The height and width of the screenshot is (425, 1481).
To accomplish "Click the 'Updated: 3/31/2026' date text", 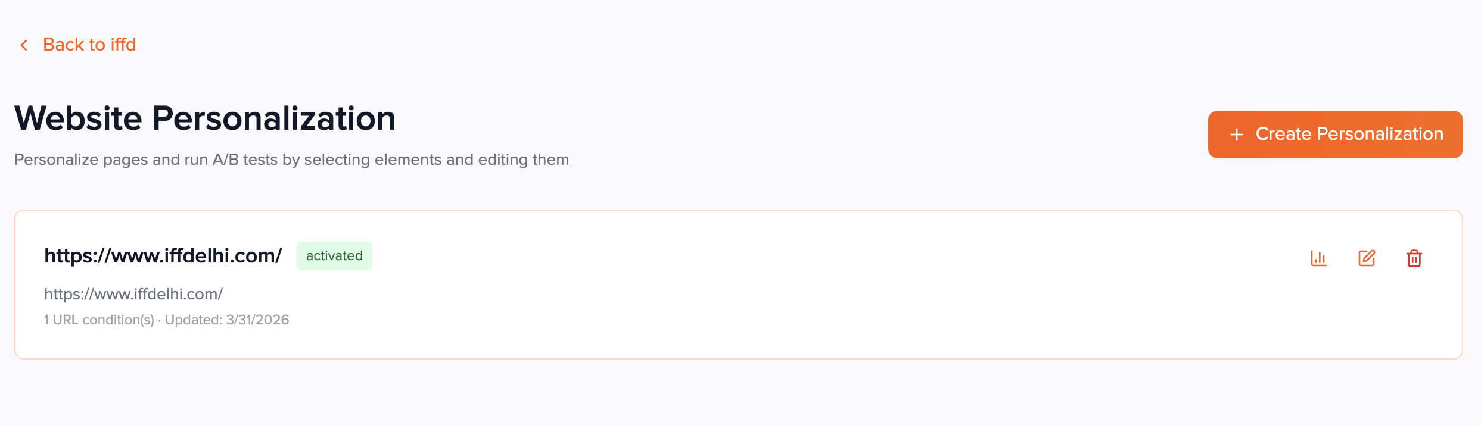I will click(x=227, y=320).
